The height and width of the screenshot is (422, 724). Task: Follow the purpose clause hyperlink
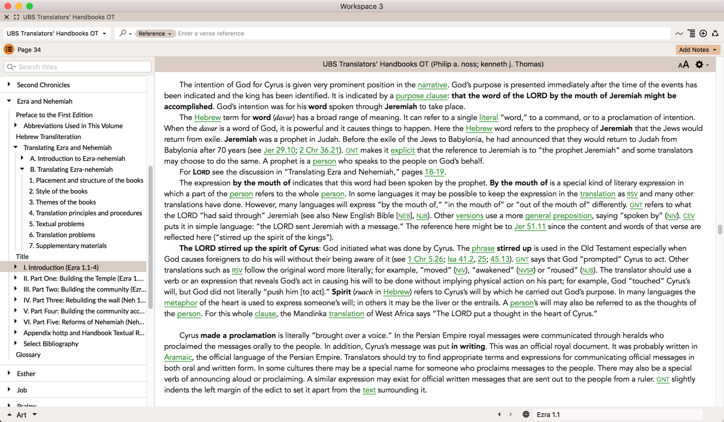[421, 96]
